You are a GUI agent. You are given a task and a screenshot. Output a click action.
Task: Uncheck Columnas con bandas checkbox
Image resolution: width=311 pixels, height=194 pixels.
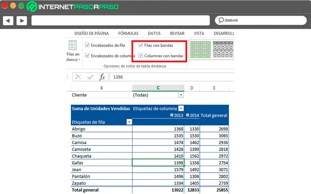pos(141,55)
